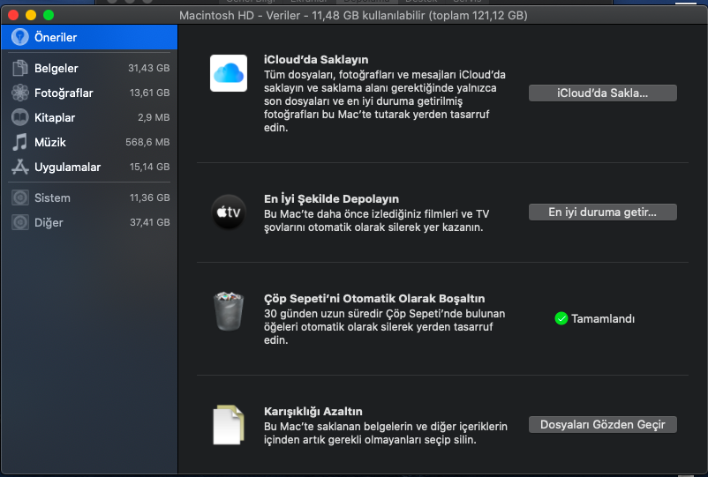Click the En İyi Şekilde Depolayın heading
This screenshot has width=708, height=477.
point(331,199)
